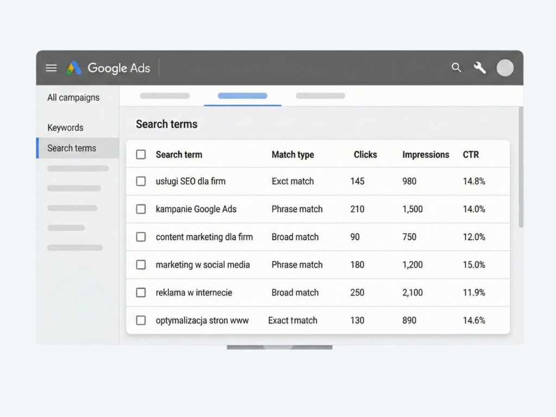
Task: Tick checkbox for content marketing dla firm
Action: pyautogui.click(x=141, y=237)
